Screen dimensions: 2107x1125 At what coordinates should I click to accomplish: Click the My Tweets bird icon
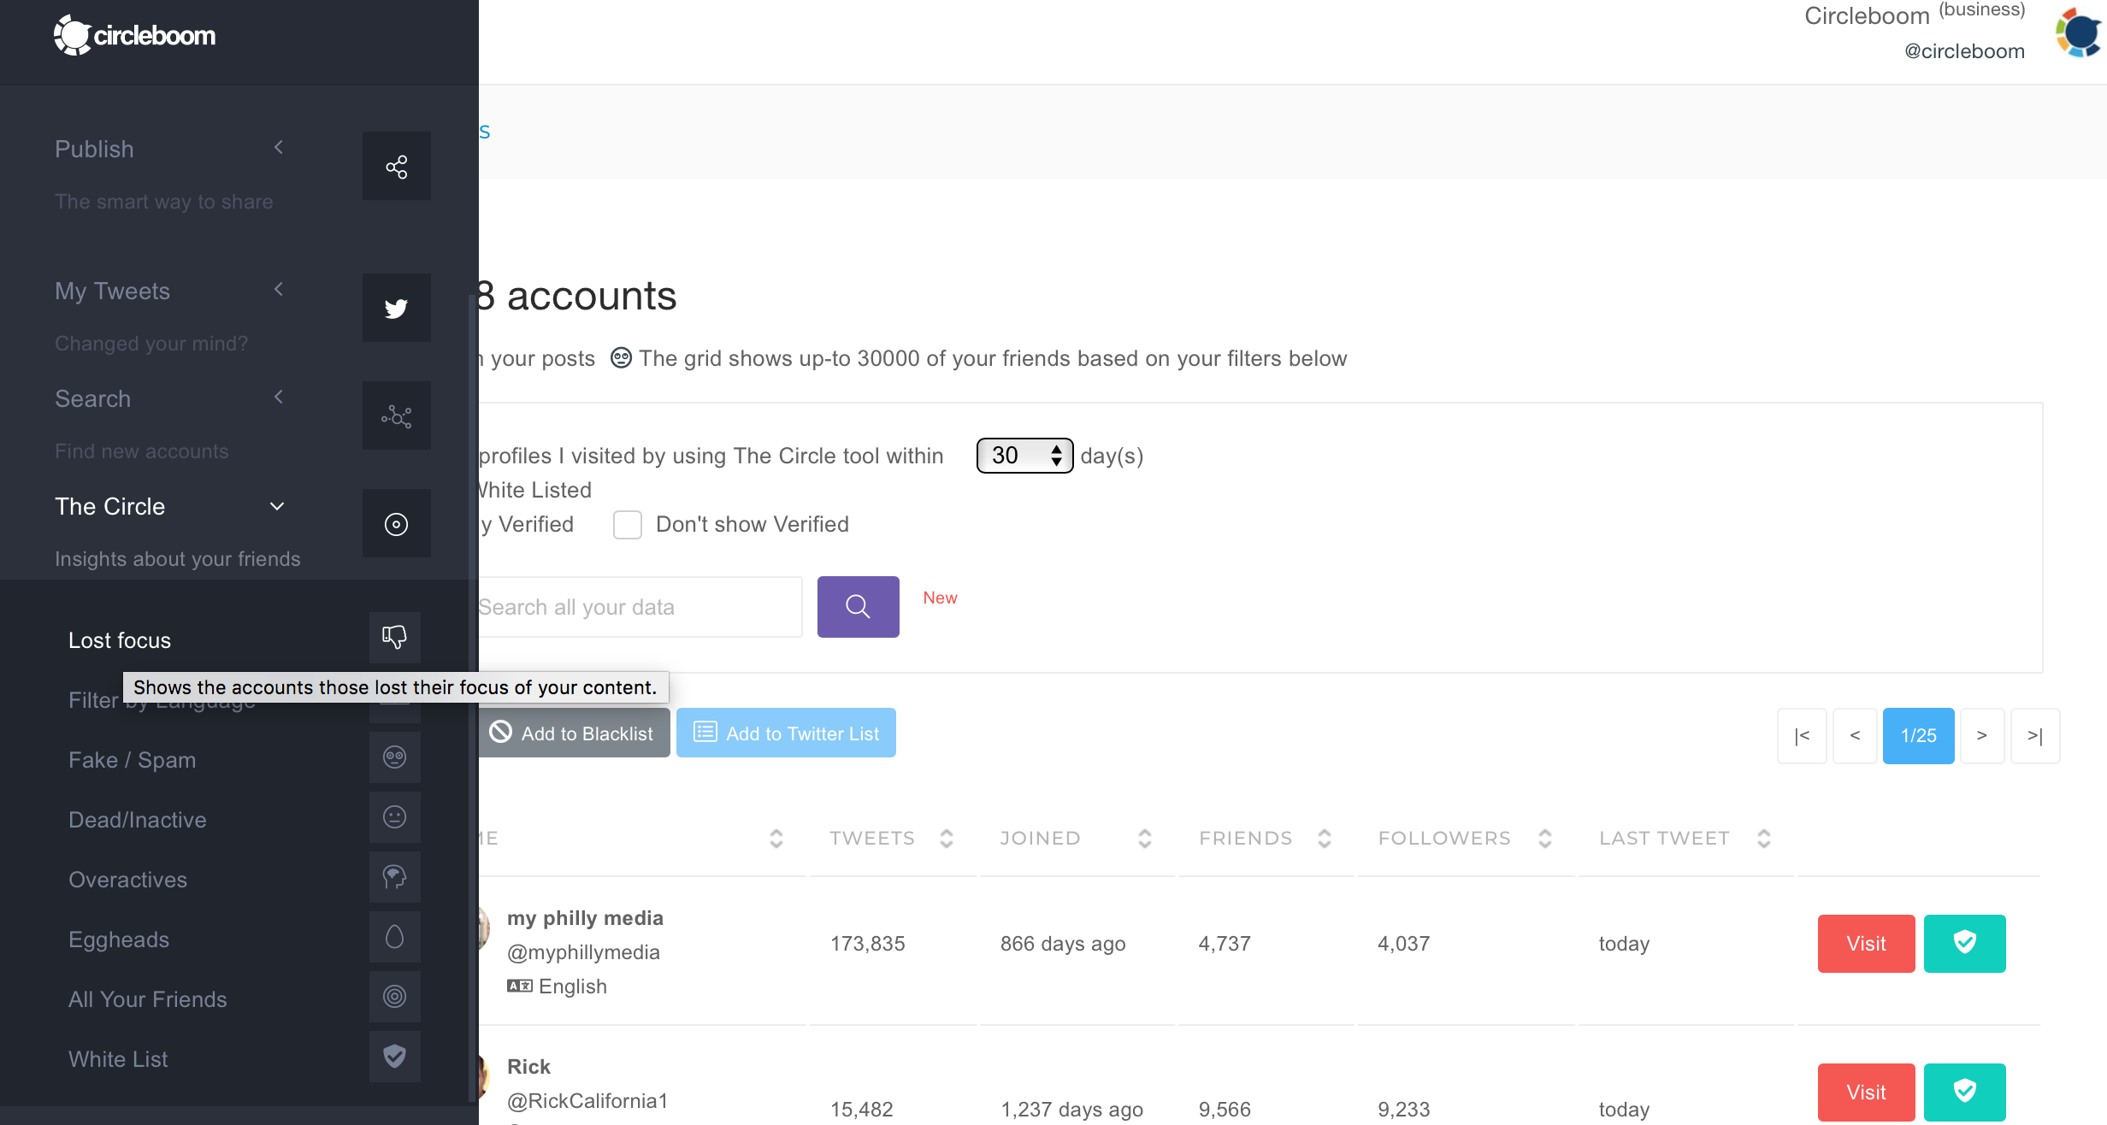tap(396, 309)
